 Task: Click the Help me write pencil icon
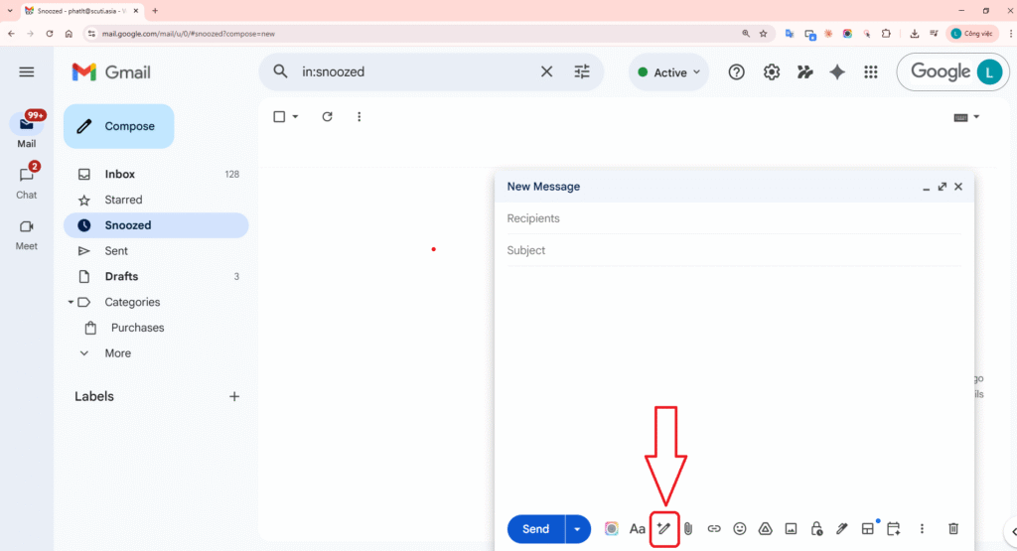pos(663,529)
